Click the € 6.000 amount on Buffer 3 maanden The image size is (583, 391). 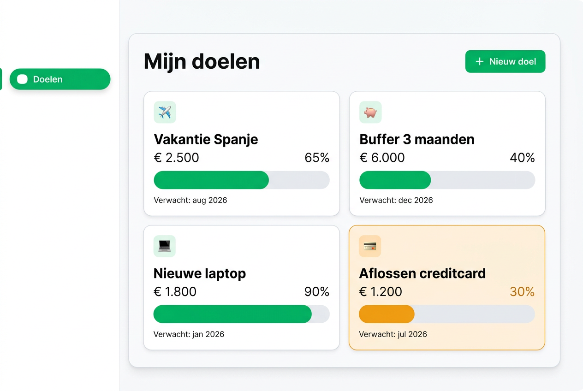(x=382, y=158)
